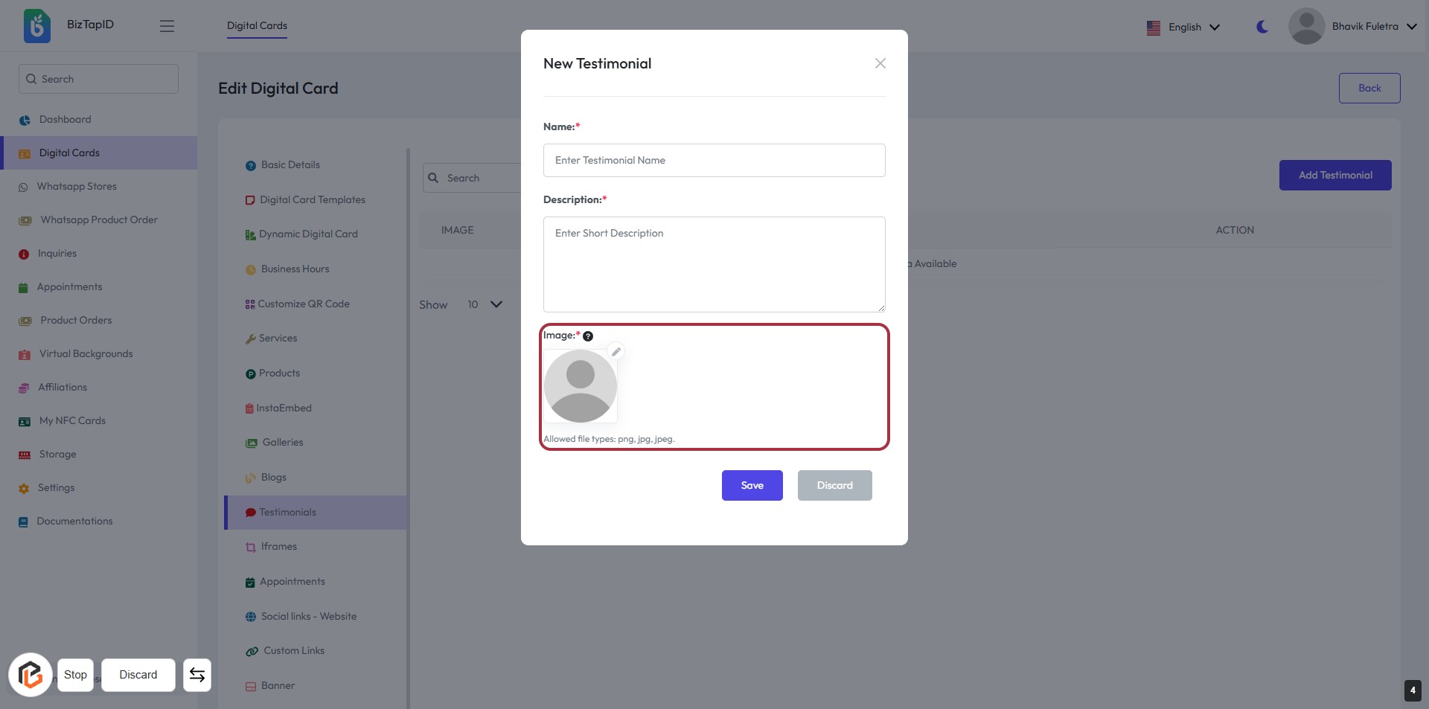Image resolution: width=1429 pixels, height=709 pixels.
Task: Close the New Testimonial dialog
Action: [880, 63]
